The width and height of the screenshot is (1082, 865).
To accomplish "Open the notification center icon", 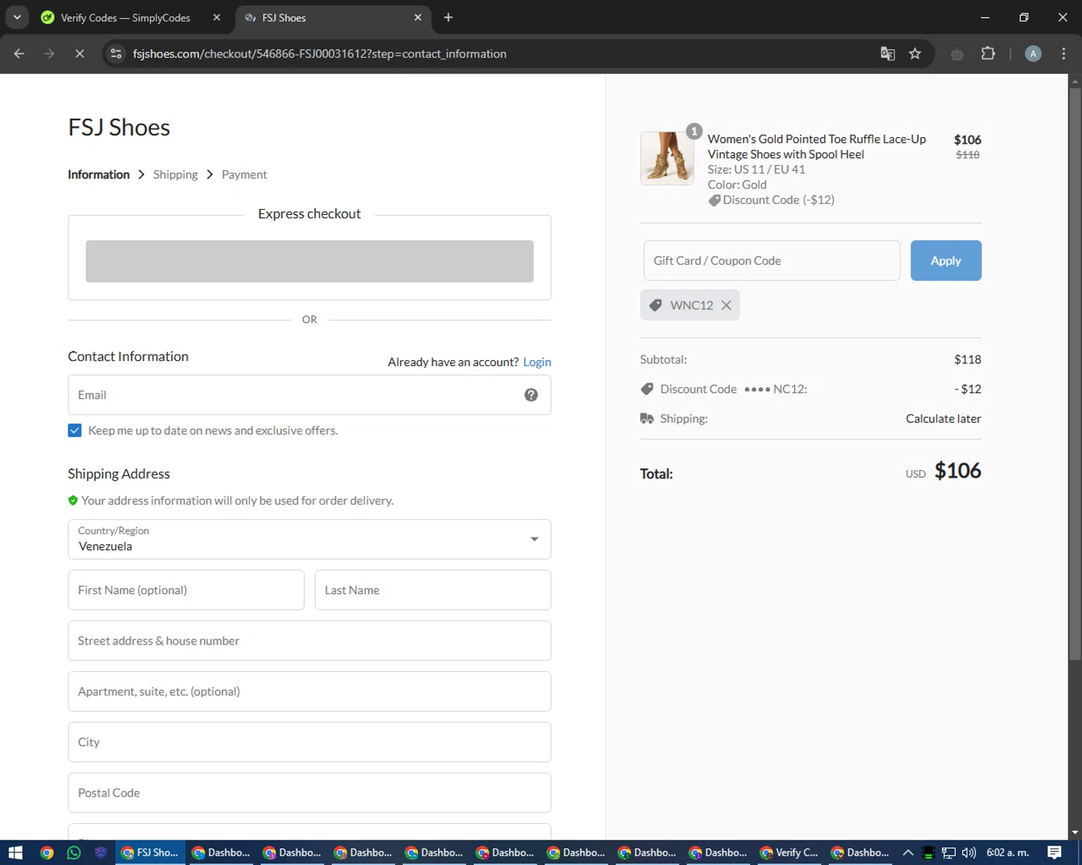I will coord(1055,853).
